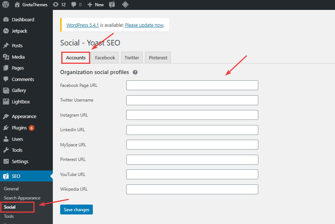
Task: Click the Comments sidebar bubble icon
Action: point(6,79)
